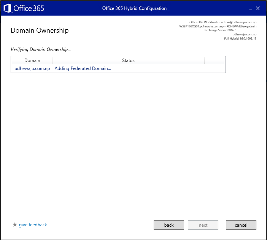Click the Office 365 Hybrid Configuration title
This screenshot has width=267, height=240.
tap(134, 8)
